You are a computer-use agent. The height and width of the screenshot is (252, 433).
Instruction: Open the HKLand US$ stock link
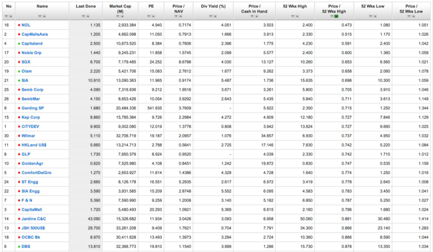click(x=34, y=145)
